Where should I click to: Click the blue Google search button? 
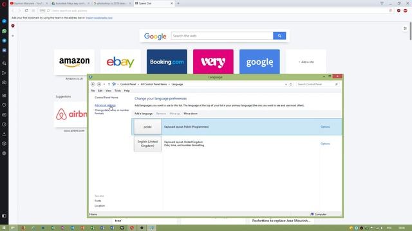coord(279,36)
